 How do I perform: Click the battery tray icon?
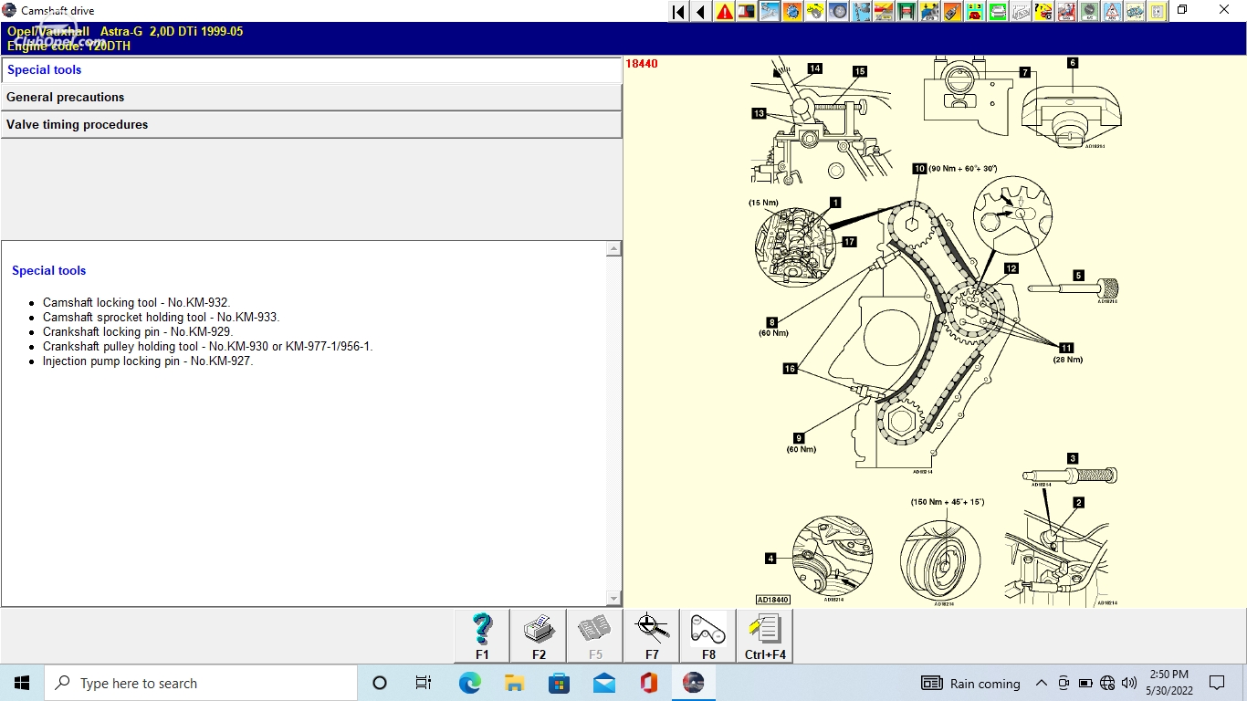coord(1085,683)
